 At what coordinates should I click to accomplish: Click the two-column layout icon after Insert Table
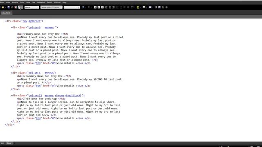click(x=156, y=7)
